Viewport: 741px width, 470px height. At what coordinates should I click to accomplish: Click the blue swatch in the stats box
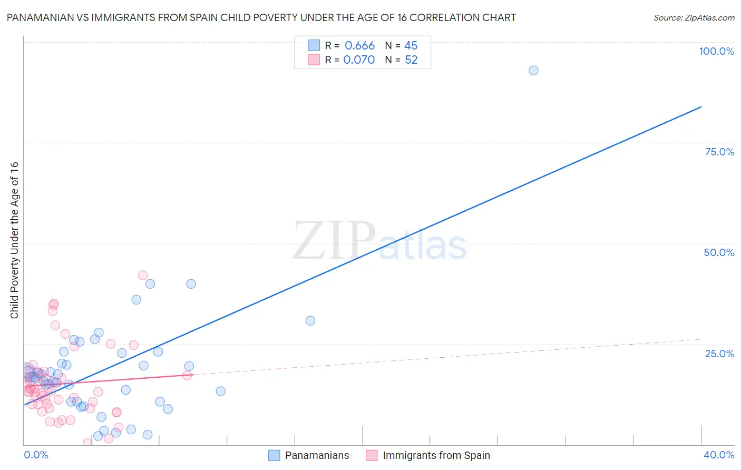pyautogui.click(x=314, y=45)
